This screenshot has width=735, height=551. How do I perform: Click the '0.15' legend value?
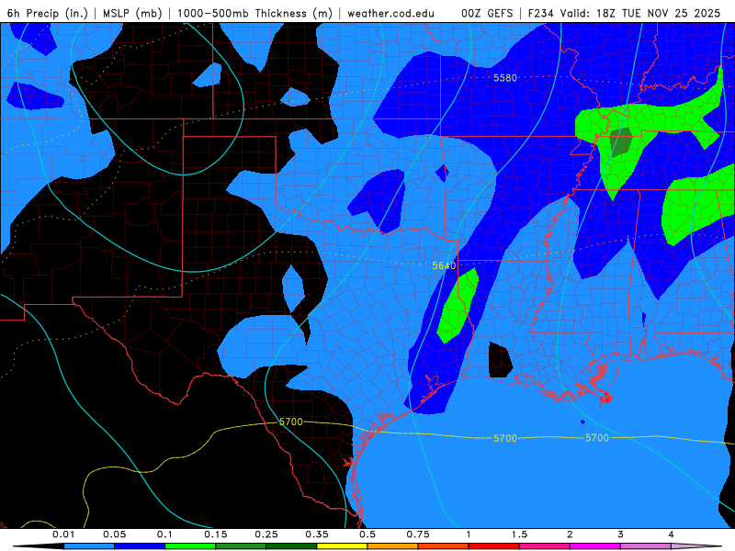216,534
